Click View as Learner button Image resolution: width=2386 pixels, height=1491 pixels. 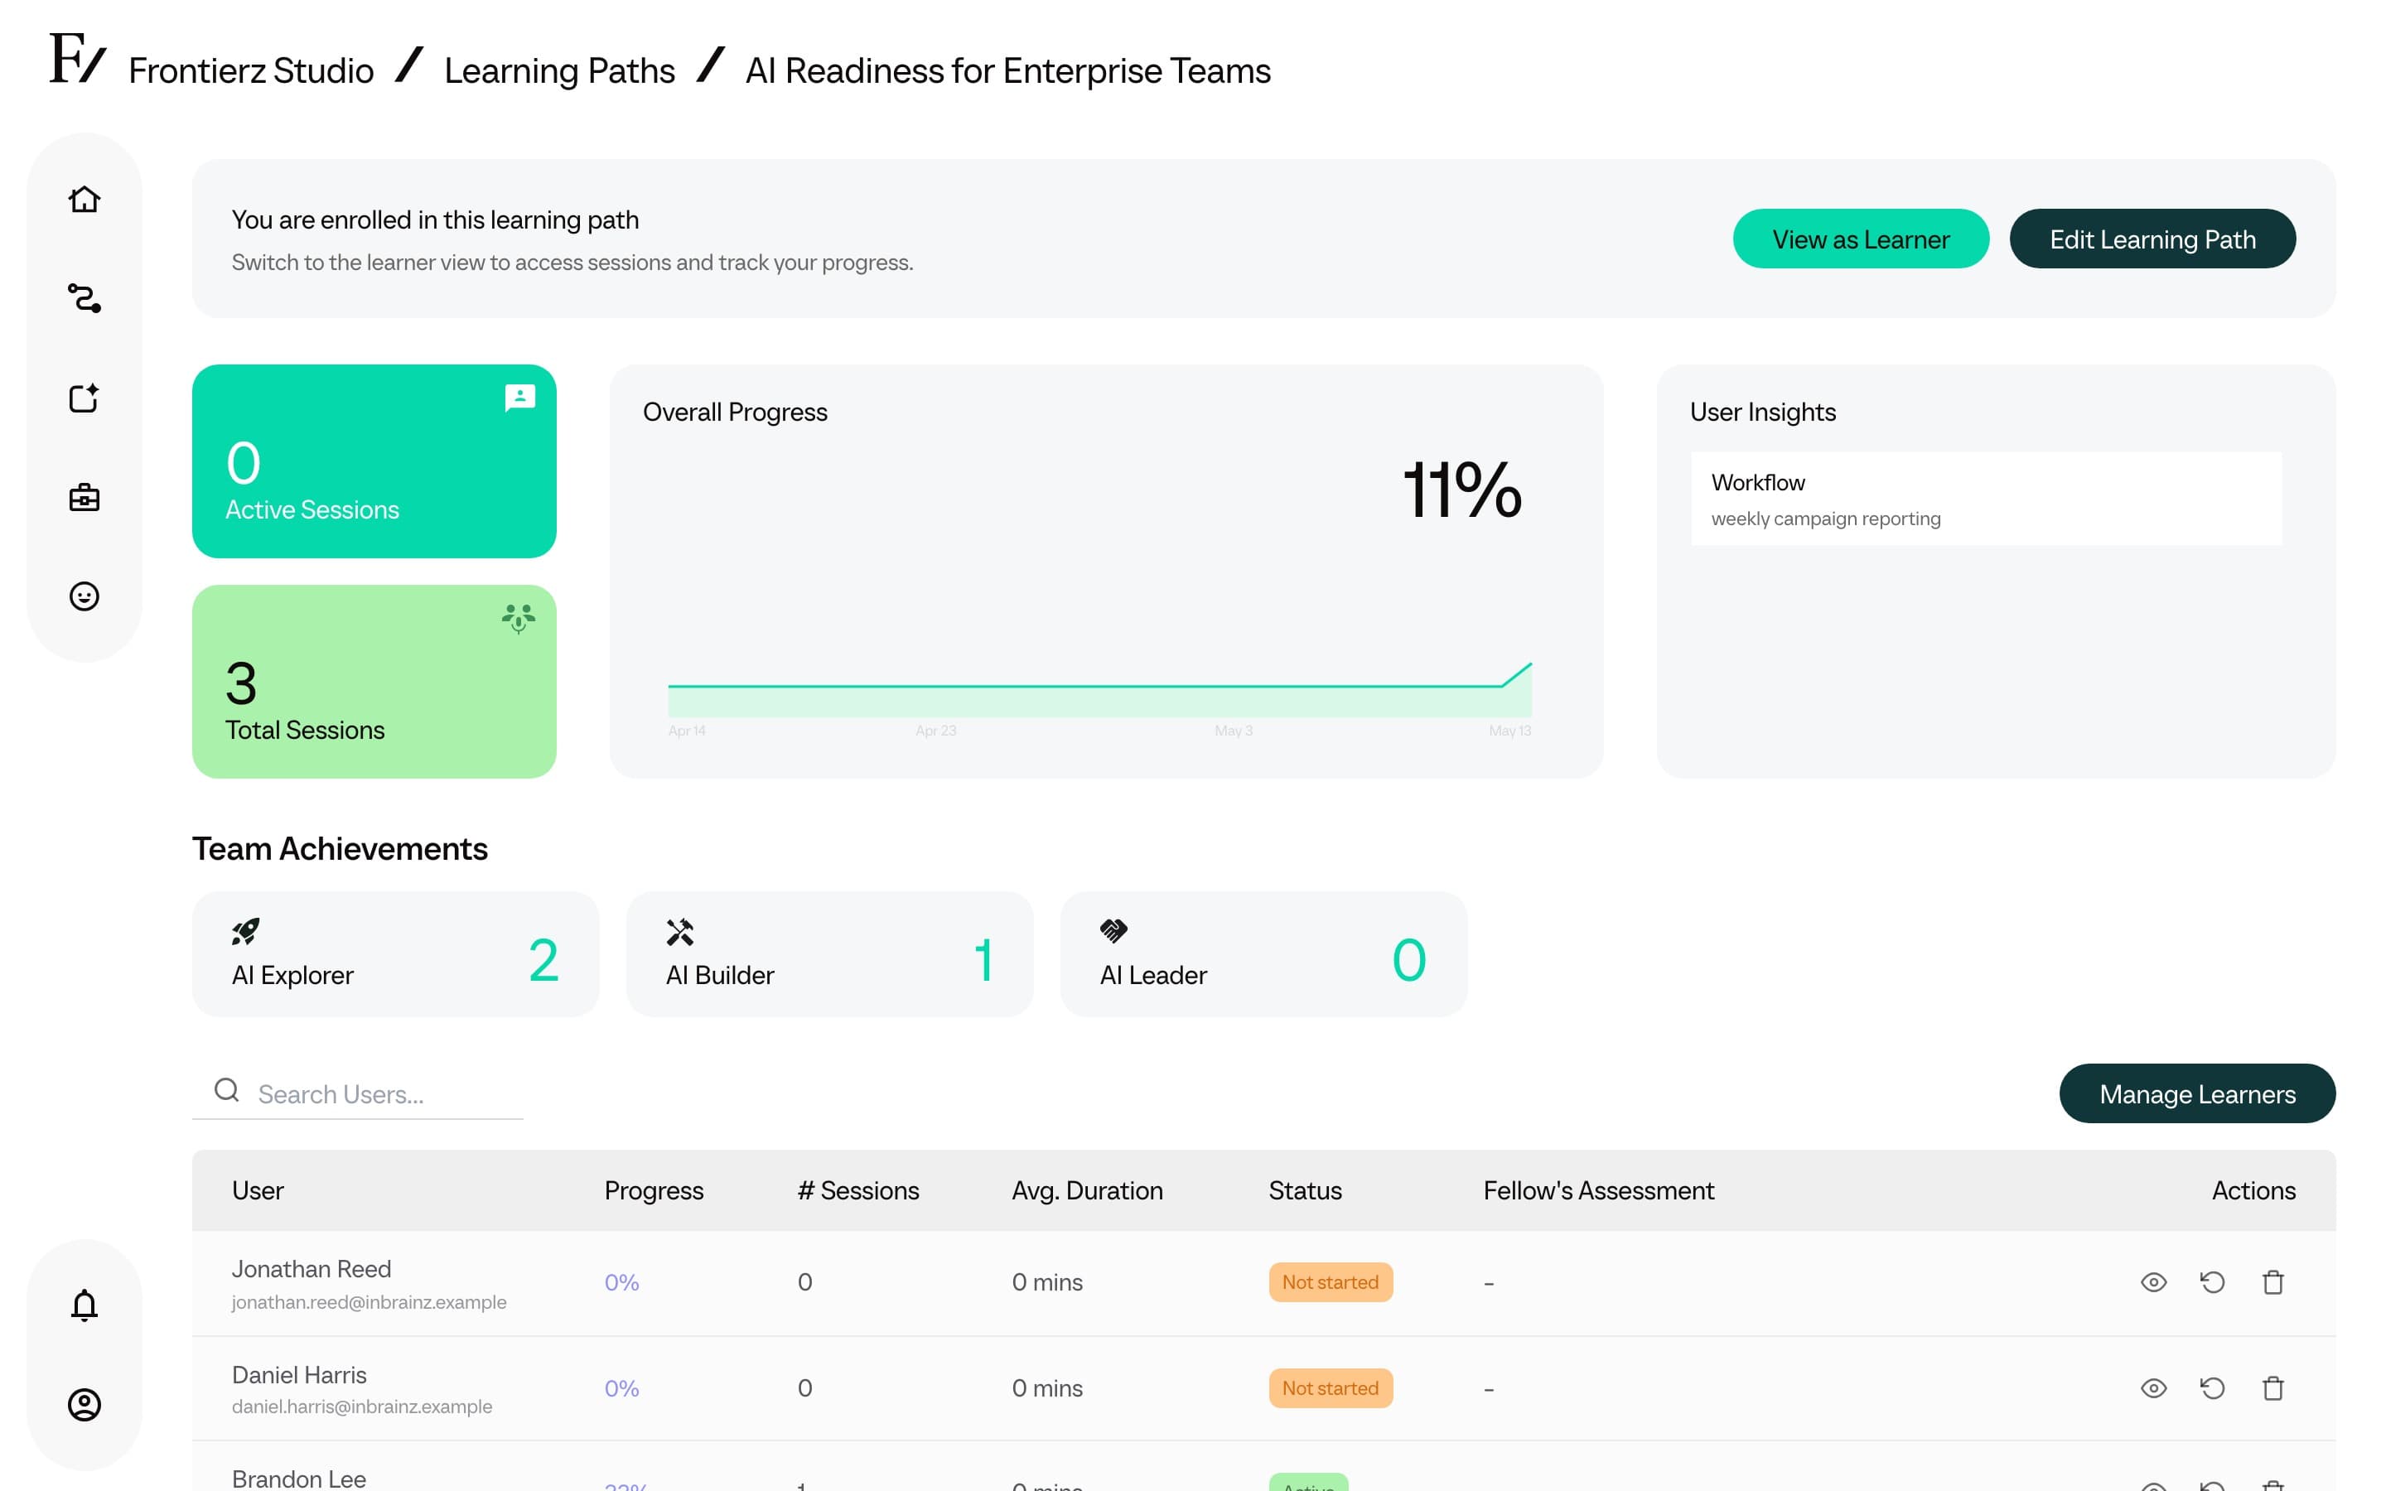tap(1861, 239)
